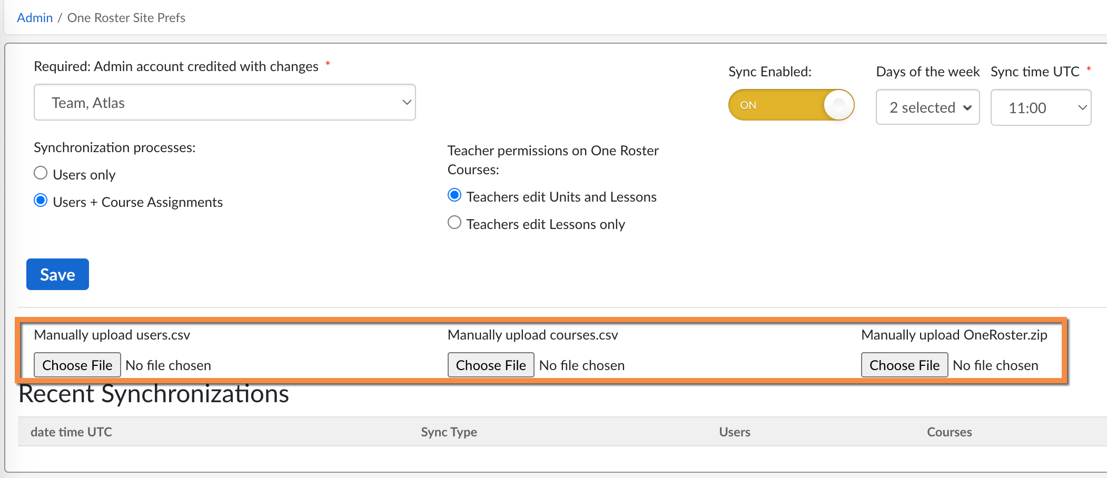Screen dimensions: 1107x478
Task: Click the Users column header
Action: 734,432
